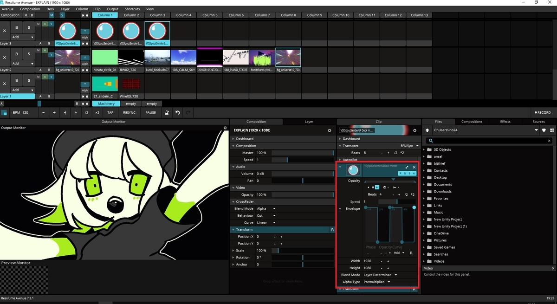Remove the VDJSpoutSender64 Deck master source
This screenshot has height=304, width=557.
414,167
